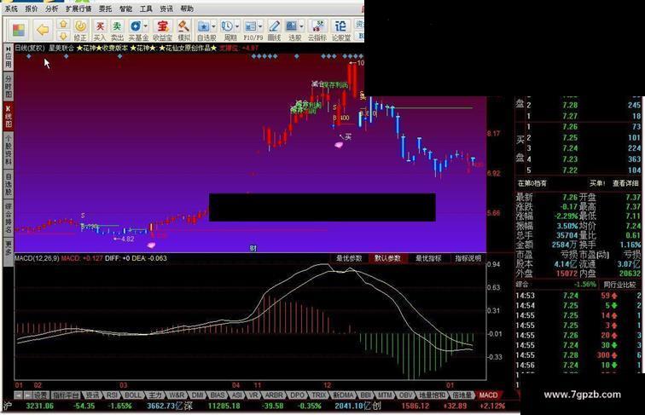Open the 工具 menu
Image resolution: width=645 pixels, height=415 pixels.
pos(146,9)
